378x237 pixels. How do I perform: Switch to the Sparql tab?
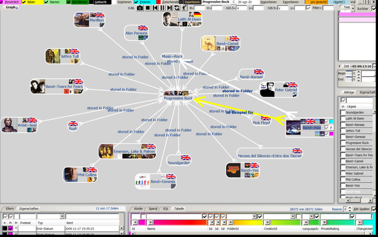coord(153,209)
